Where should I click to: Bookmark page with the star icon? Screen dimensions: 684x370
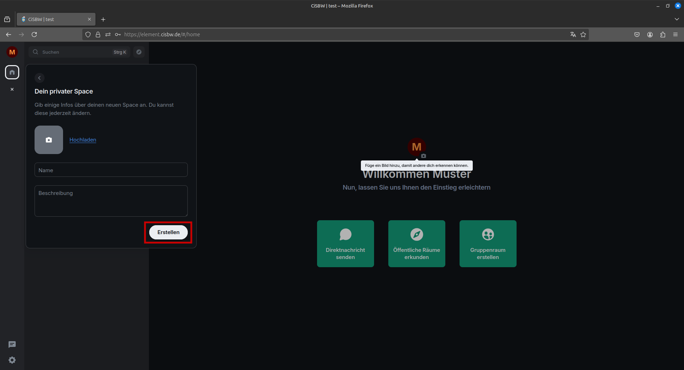(583, 35)
